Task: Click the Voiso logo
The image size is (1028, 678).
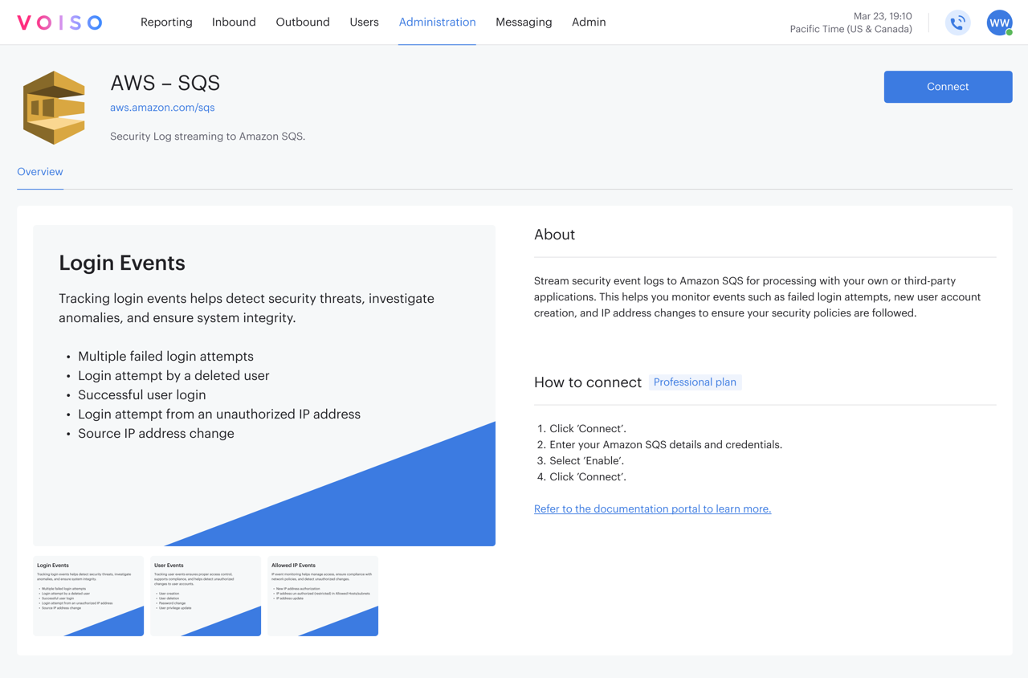Action: [60, 22]
